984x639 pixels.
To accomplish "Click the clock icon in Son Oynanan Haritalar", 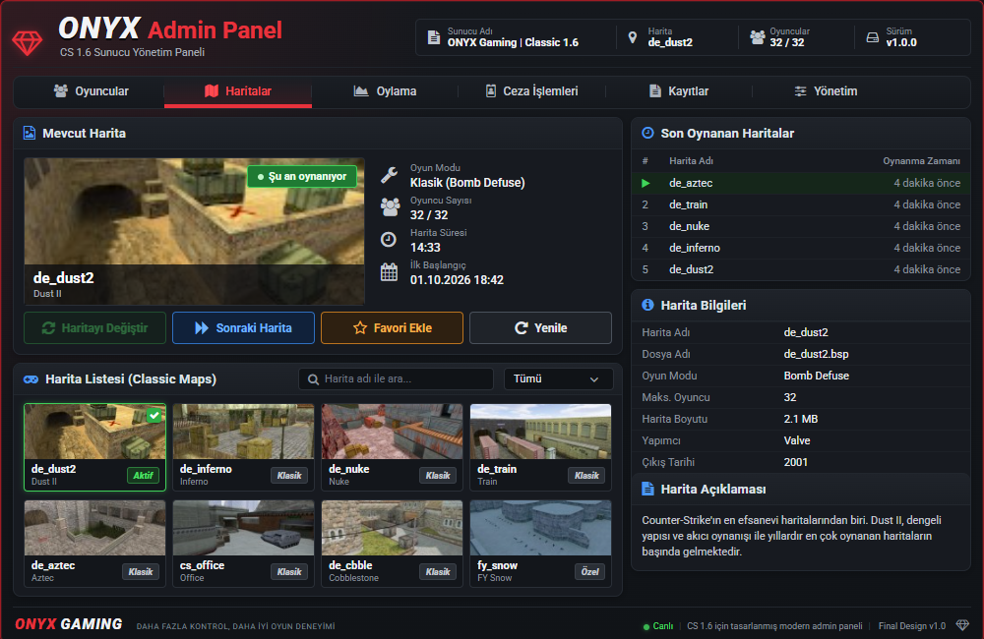I will 647,133.
